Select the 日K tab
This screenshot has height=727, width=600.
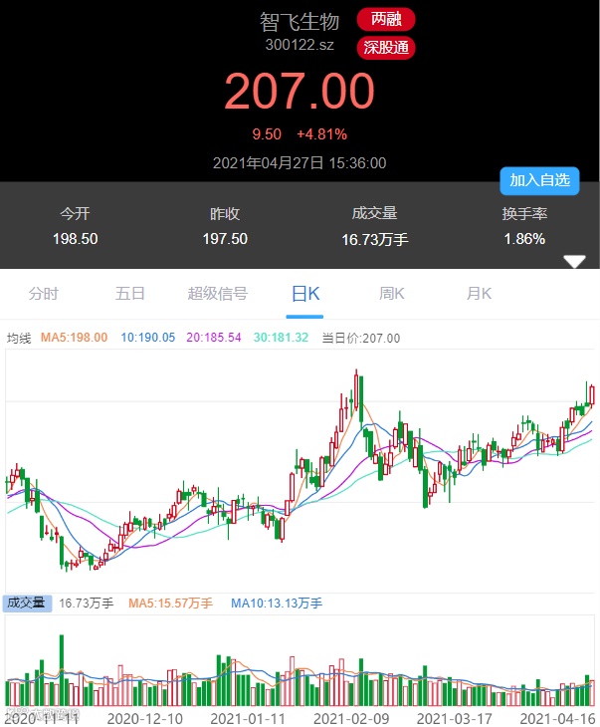[x=305, y=294]
